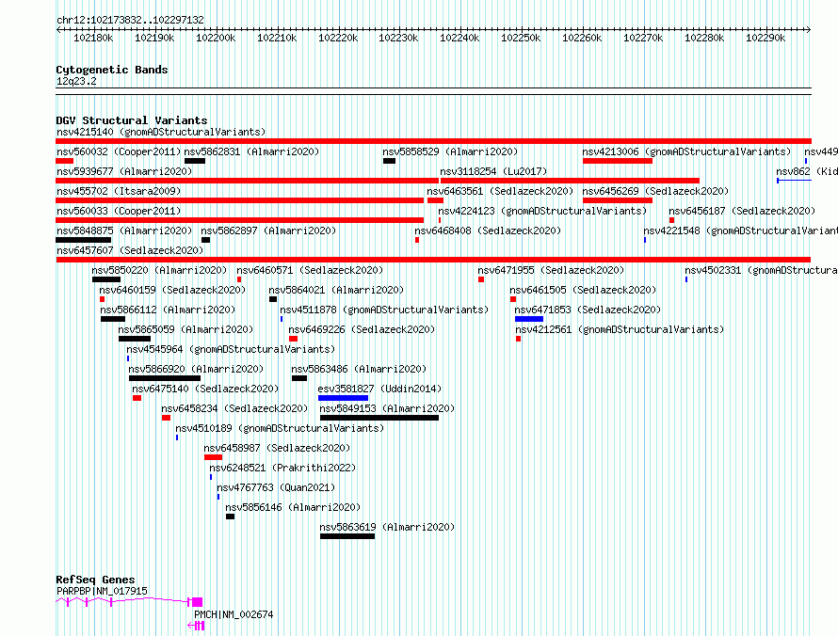
Task: Click the PMCH gene glyph
Action: [196, 626]
